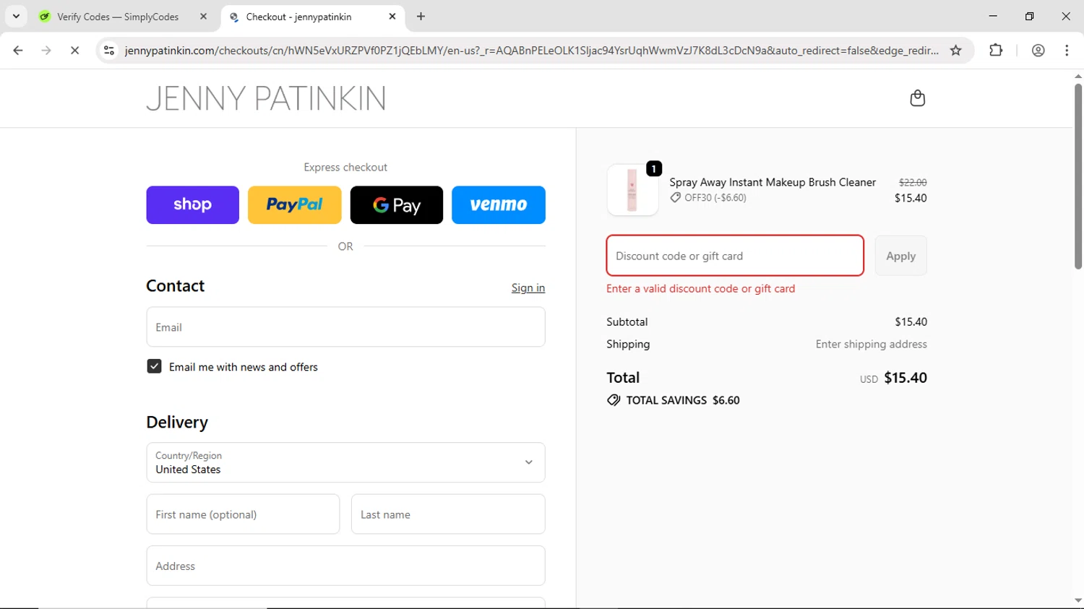Click the JENNY PATINKIN logo
Screen dimensions: 1084x609
point(266,99)
